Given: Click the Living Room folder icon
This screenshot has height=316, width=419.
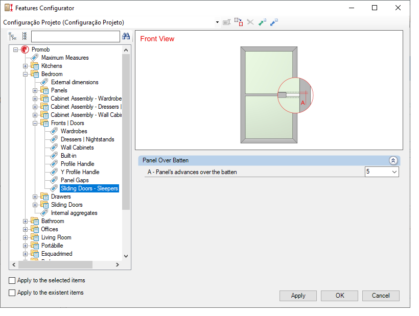Looking at the screenshot, I should [35, 237].
